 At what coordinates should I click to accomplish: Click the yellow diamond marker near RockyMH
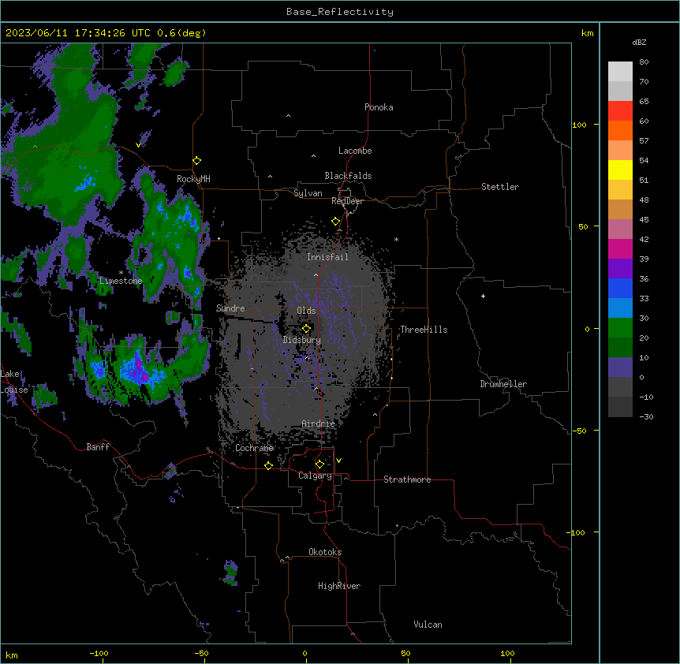(197, 161)
